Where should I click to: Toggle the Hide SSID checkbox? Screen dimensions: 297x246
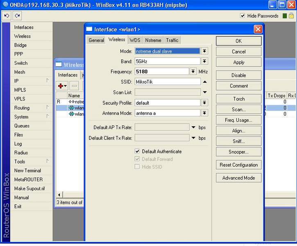137,166
